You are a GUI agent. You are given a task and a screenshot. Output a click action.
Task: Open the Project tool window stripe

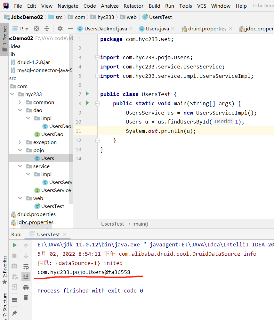click(x=4, y=39)
